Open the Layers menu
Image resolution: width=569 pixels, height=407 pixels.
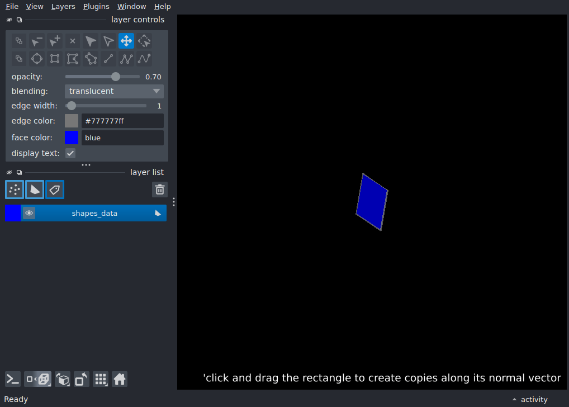click(63, 7)
